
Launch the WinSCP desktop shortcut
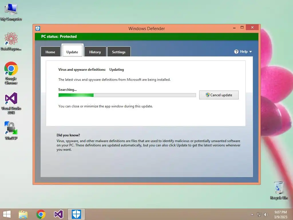pos(11,130)
